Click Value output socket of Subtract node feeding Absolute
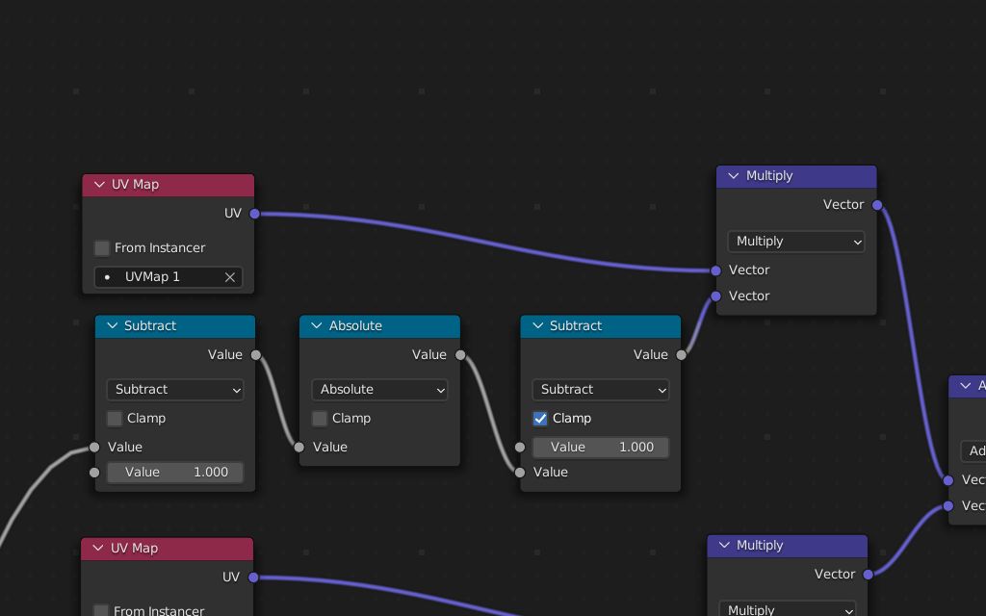The image size is (986, 616). click(x=256, y=355)
